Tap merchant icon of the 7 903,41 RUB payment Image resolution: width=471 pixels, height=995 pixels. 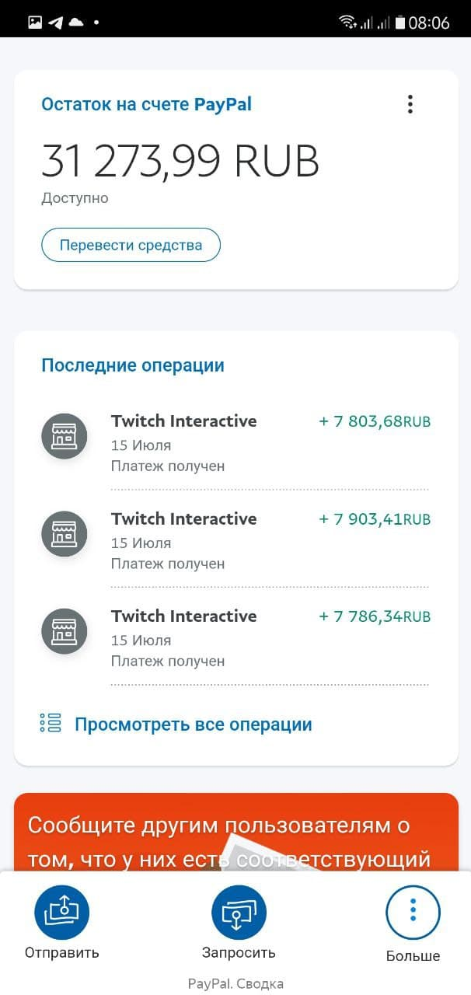(x=64, y=533)
